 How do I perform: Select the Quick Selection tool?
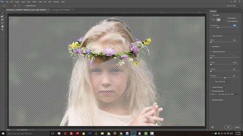pos(2,13)
